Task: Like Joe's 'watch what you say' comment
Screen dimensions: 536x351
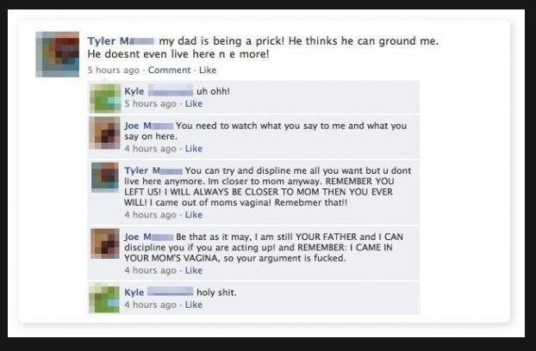Action: pyautogui.click(x=194, y=148)
